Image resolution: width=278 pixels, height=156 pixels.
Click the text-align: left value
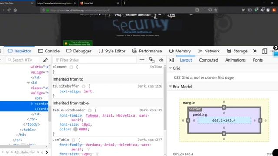coord(88,91)
